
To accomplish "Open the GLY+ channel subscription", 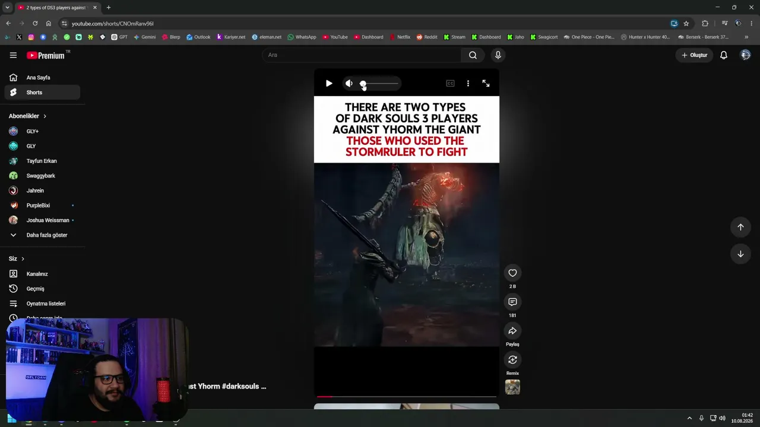I will [42, 131].
